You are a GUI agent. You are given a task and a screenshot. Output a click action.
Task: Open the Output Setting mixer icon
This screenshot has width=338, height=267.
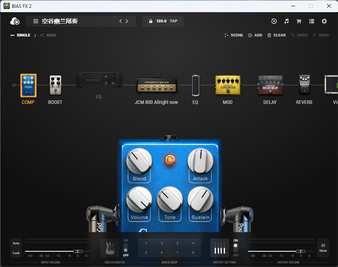pos(220,248)
